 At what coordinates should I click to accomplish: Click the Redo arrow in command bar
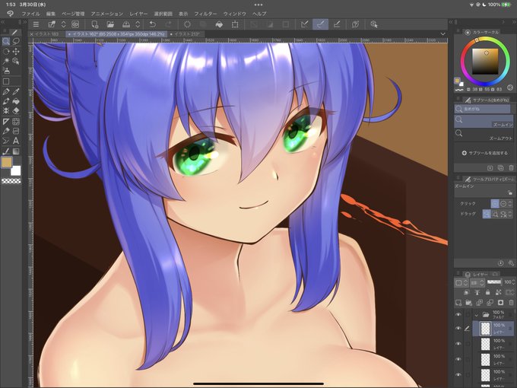point(168,24)
